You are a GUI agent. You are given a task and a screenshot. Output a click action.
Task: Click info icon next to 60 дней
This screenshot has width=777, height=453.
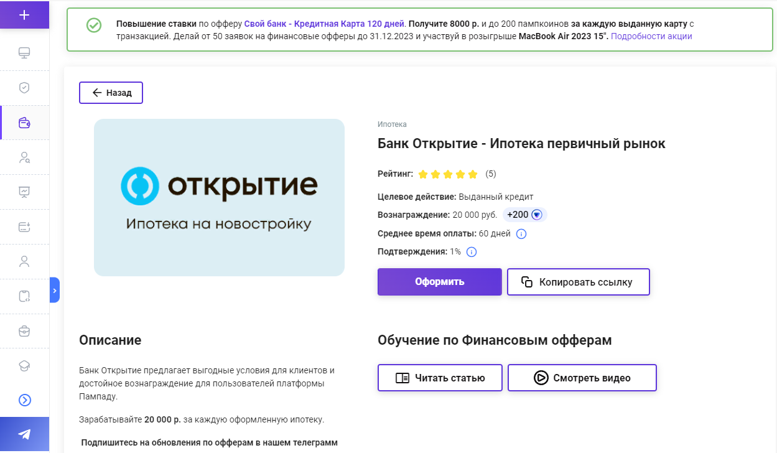point(521,234)
